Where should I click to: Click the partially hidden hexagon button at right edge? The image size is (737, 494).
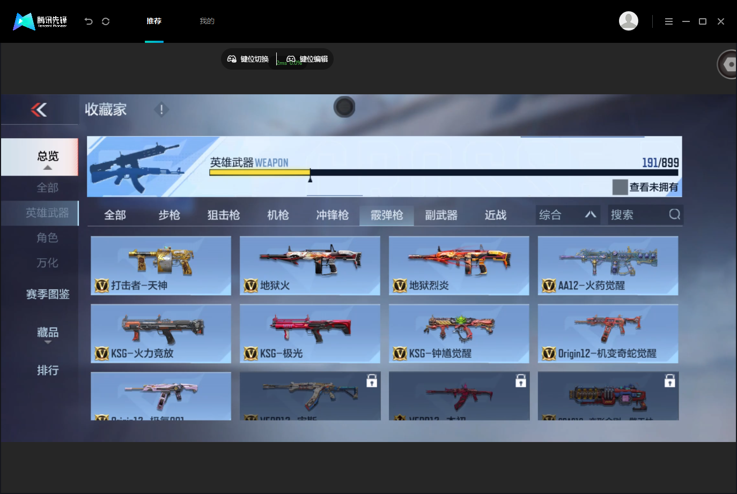[x=727, y=64]
